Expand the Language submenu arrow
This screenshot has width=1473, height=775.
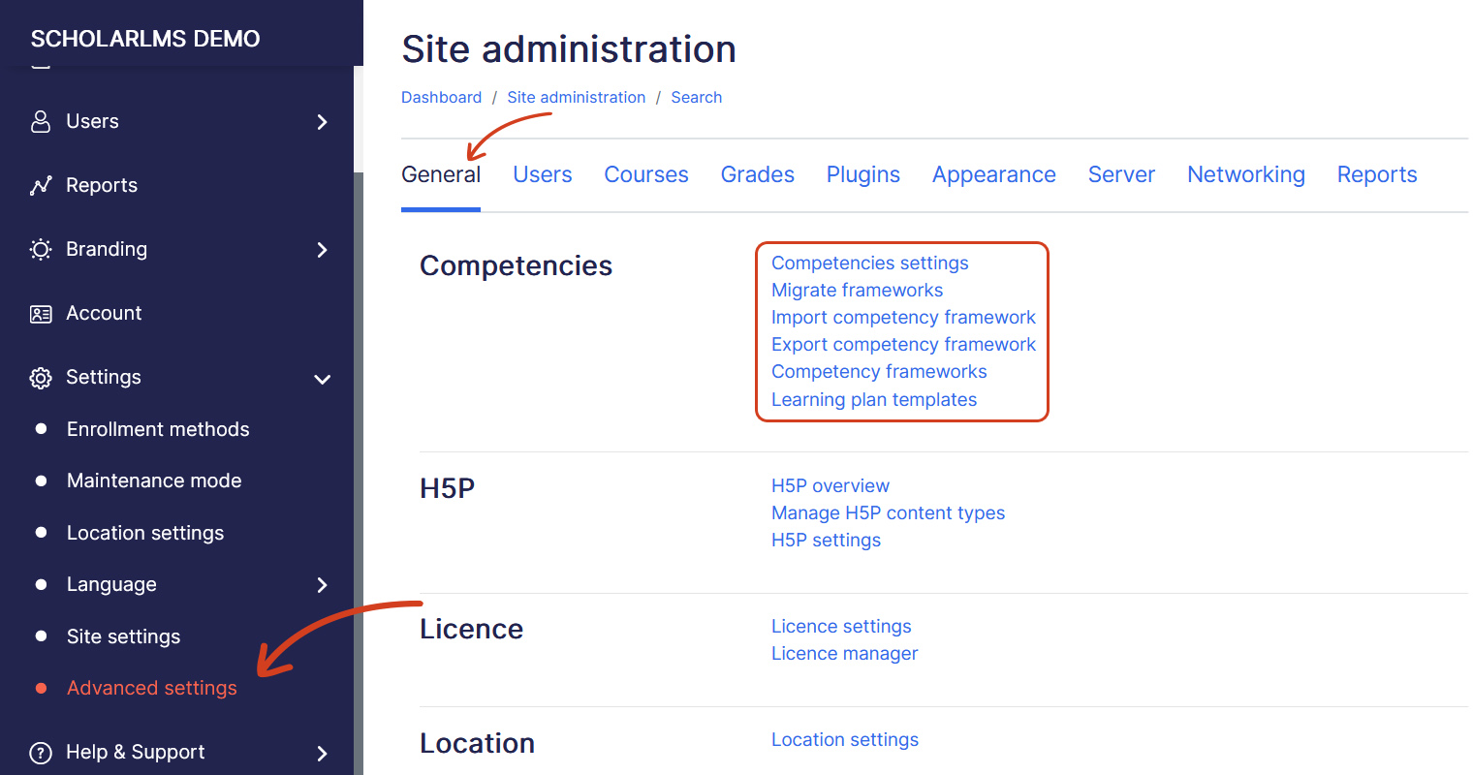point(323,585)
